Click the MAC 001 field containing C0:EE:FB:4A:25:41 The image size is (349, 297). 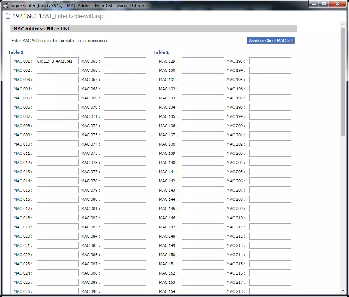click(x=57, y=61)
